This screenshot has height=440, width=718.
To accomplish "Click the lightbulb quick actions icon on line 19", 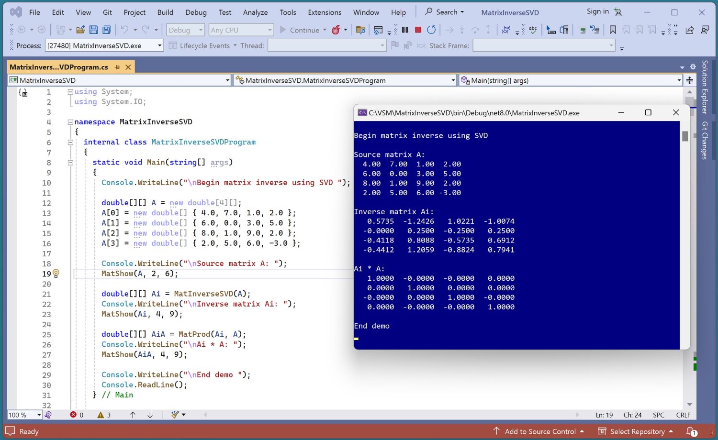I will [x=56, y=274].
